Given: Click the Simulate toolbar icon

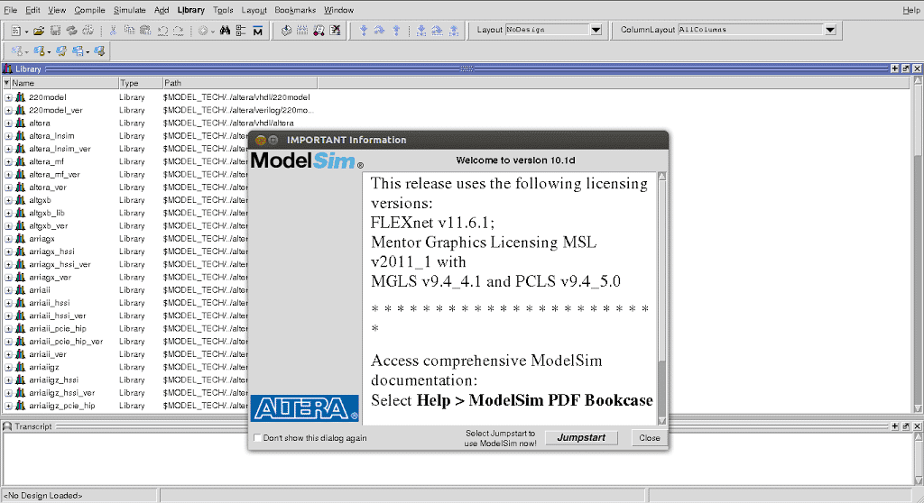Looking at the screenshot, I should (319, 31).
